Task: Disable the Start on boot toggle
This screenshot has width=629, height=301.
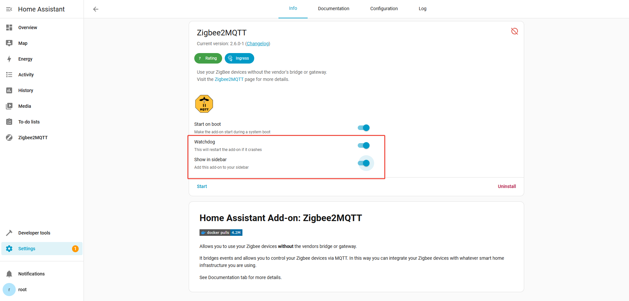Action: tap(364, 128)
